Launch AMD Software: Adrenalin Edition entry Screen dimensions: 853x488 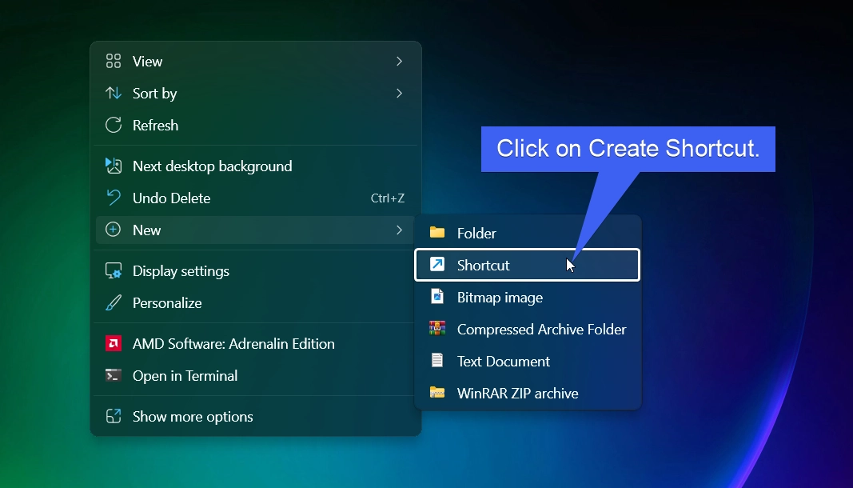point(255,344)
